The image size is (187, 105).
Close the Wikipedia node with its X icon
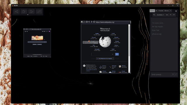tap(82, 22)
